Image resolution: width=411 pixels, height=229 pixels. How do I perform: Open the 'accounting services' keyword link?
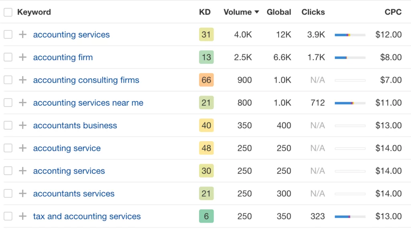(x=71, y=34)
